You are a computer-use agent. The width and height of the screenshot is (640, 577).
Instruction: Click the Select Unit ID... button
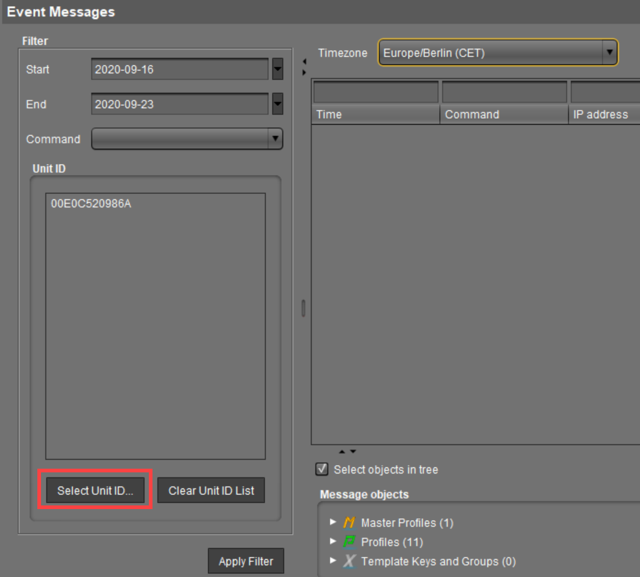click(95, 491)
